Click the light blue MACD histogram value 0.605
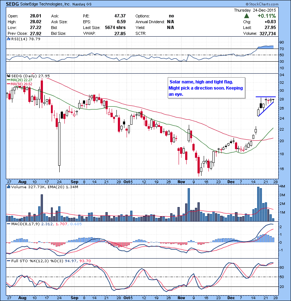This screenshot has width=291, height=301. click(x=76, y=224)
